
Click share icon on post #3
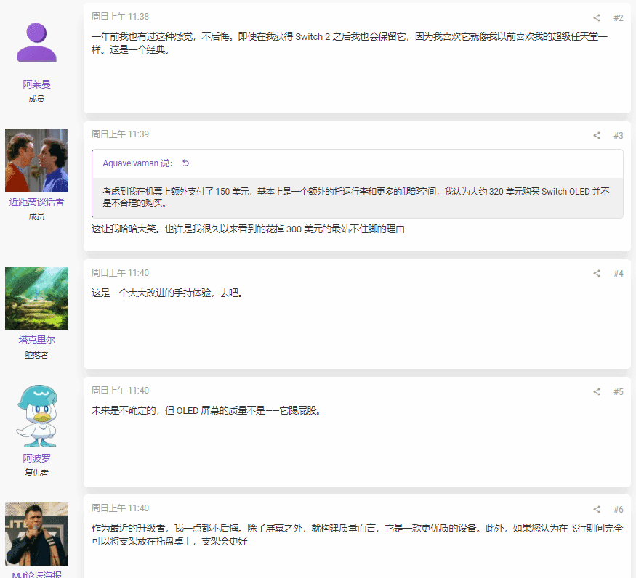click(x=597, y=136)
